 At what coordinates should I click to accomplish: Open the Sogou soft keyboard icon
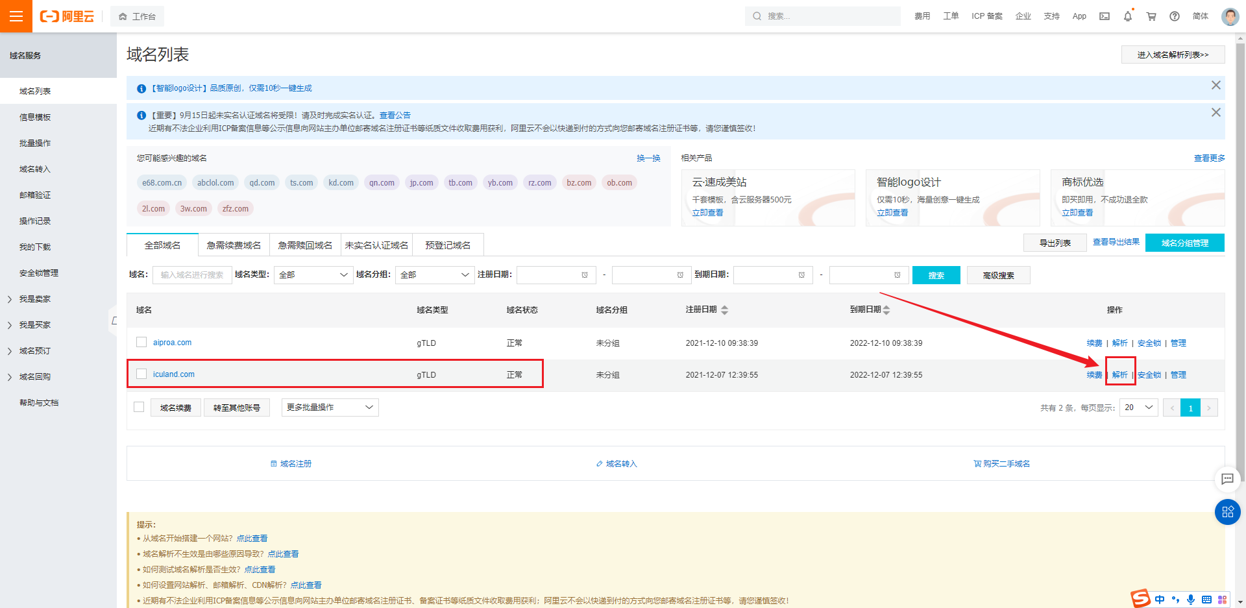[x=1206, y=600]
